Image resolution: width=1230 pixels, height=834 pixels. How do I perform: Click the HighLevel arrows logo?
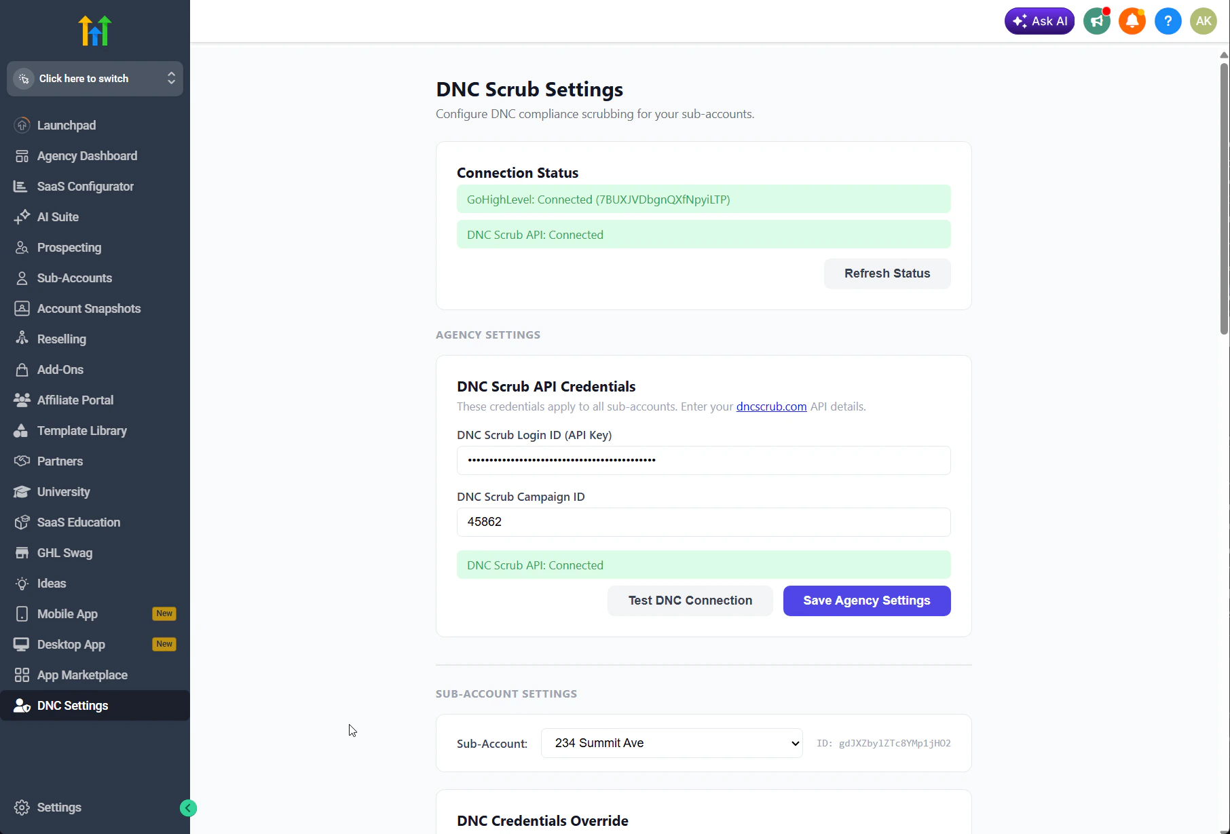point(95,31)
